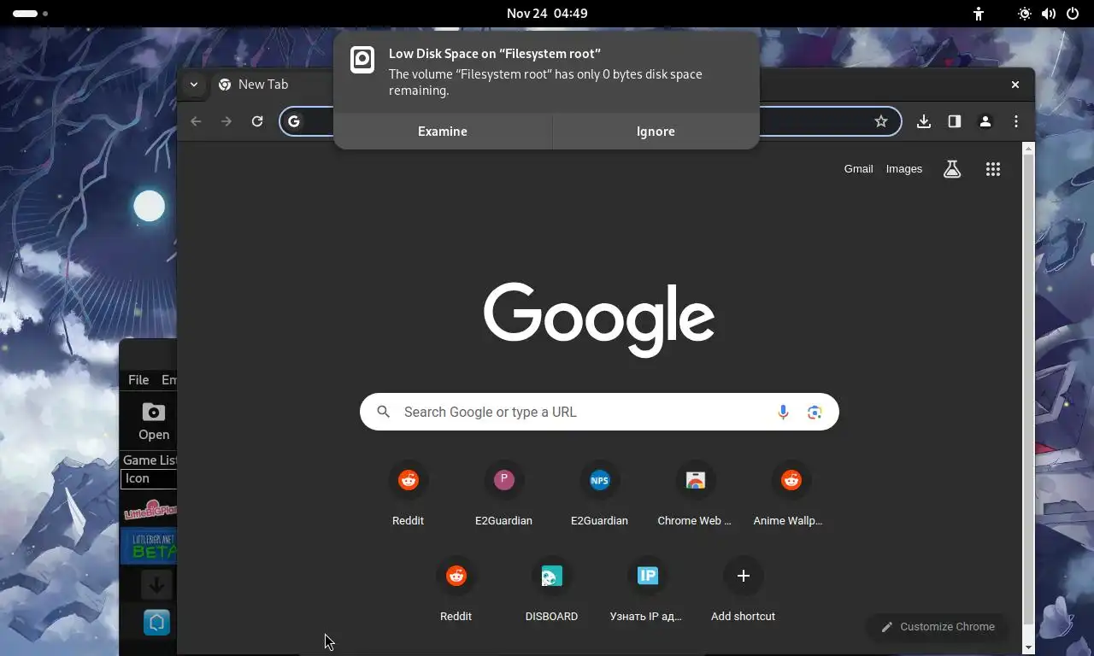Open the clock Nov 24 04:49

click(x=547, y=14)
